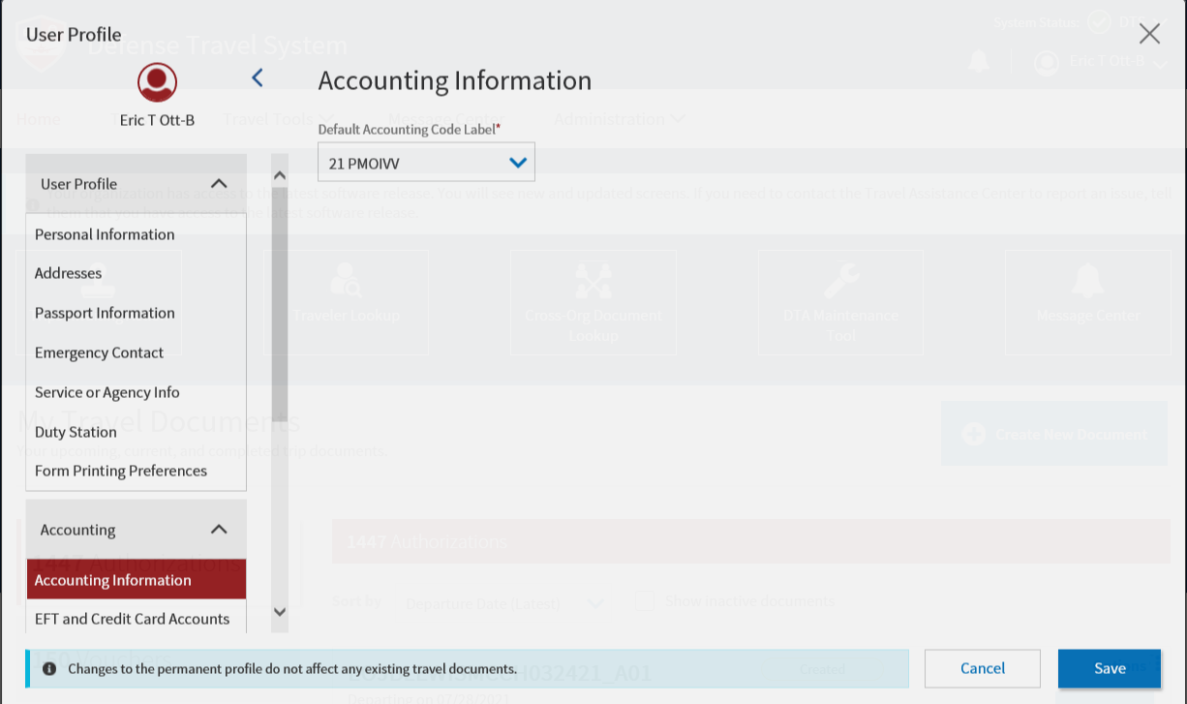1187x704 pixels.
Task: Select Passport Information in sidebar
Action: coord(105,313)
